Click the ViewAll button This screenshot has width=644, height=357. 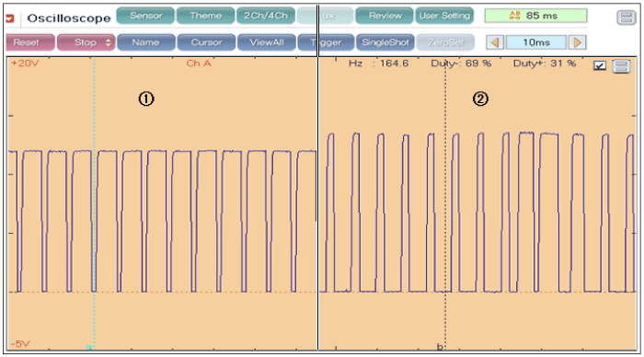tap(267, 42)
